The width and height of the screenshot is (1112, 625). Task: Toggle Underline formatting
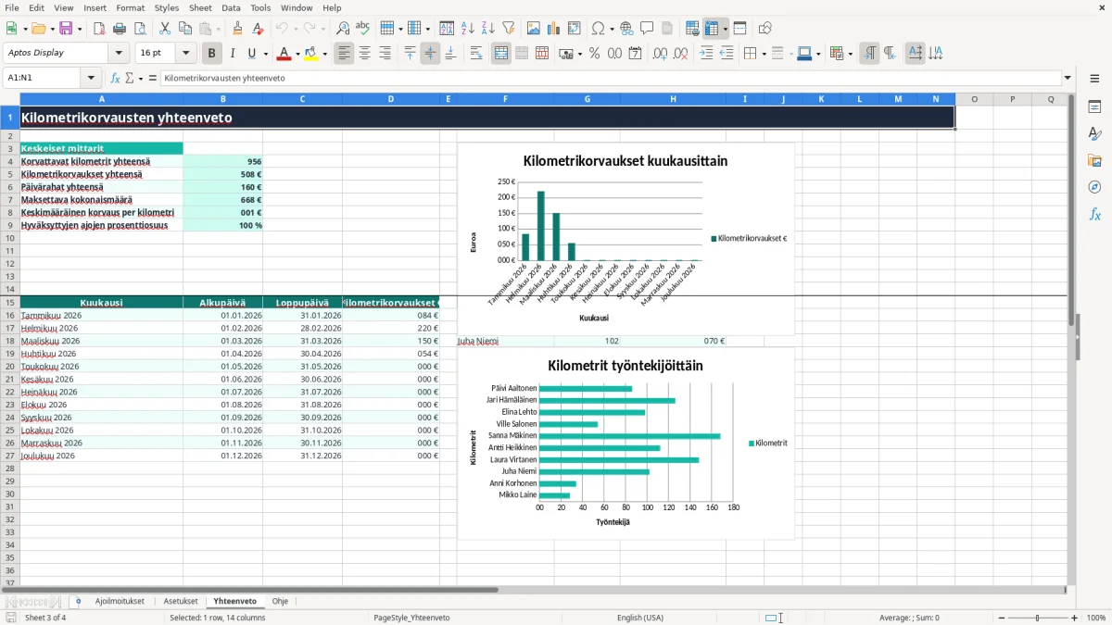tap(252, 54)
